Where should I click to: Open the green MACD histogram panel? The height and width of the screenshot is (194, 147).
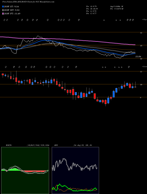25,170
